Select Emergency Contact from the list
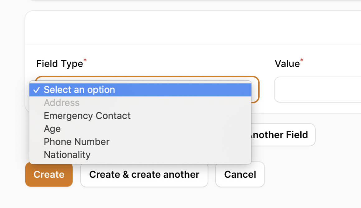 click(x=87, y=116)
